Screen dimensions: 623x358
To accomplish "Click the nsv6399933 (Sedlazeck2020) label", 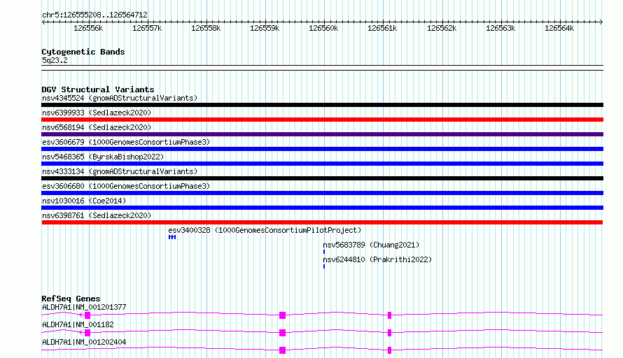I will pyautogui.click(x=97, y=113).
